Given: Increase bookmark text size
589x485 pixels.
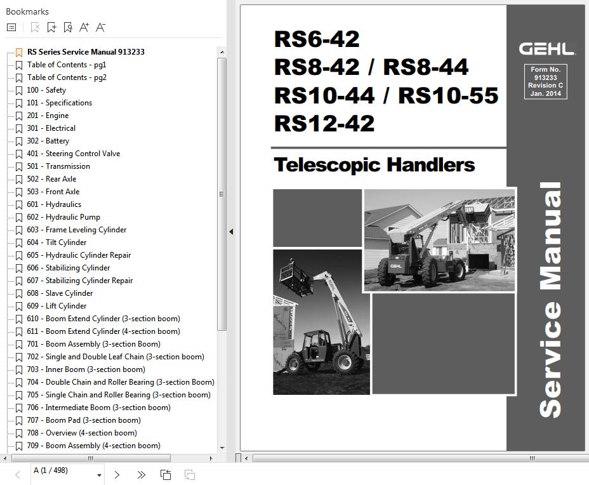Looking at the screenshot, I should click(84, 27).
